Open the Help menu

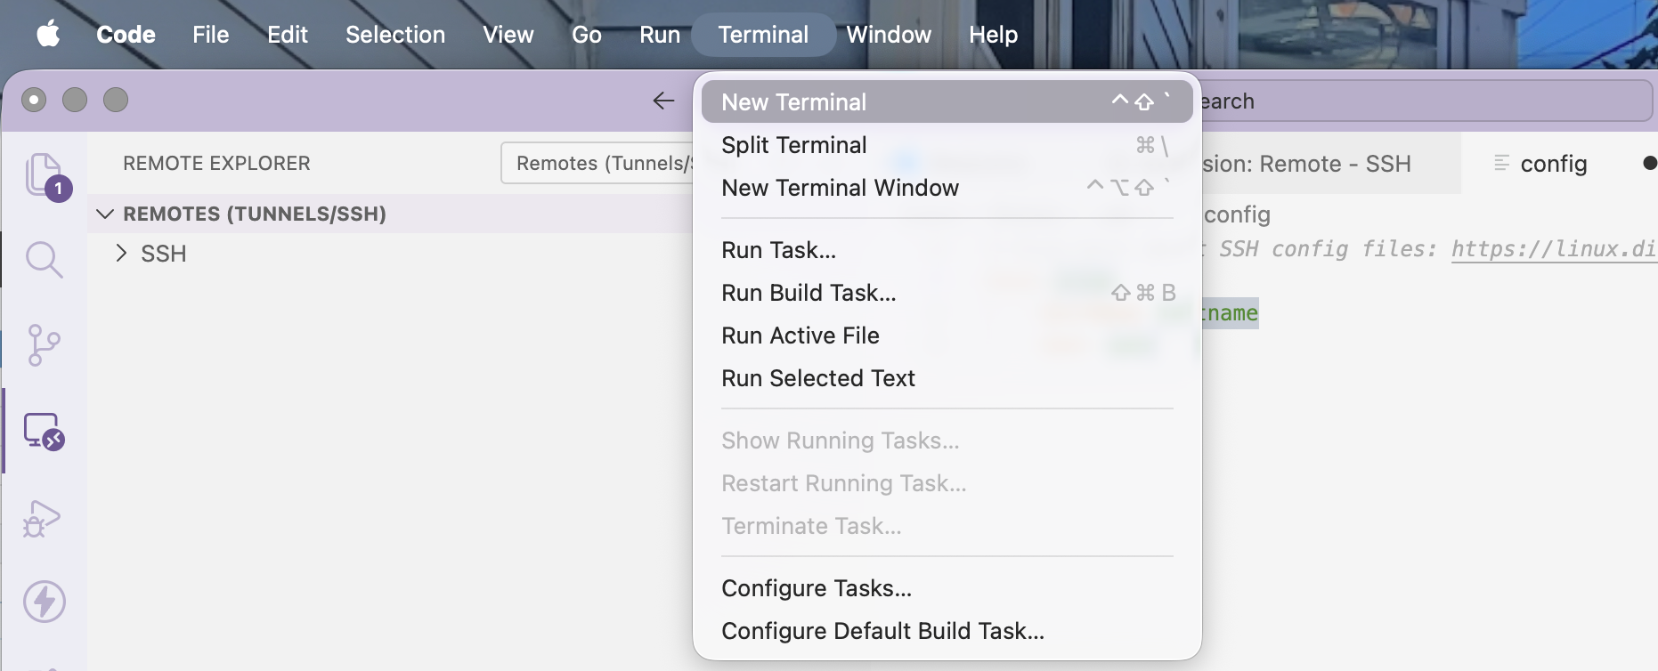coord(993,35)
